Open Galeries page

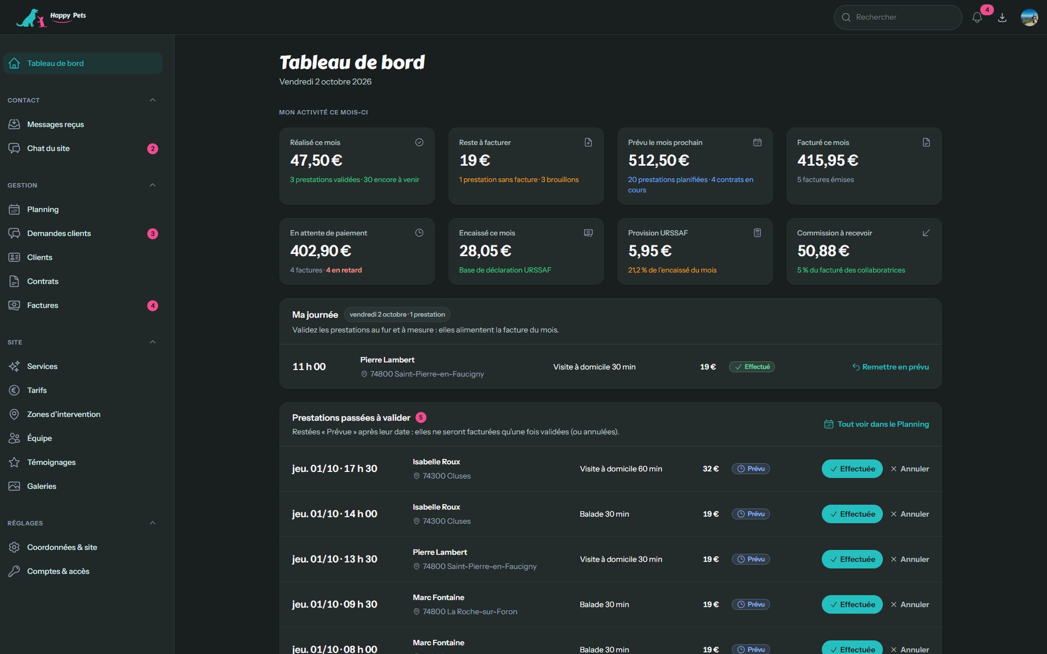coord(83,486)
